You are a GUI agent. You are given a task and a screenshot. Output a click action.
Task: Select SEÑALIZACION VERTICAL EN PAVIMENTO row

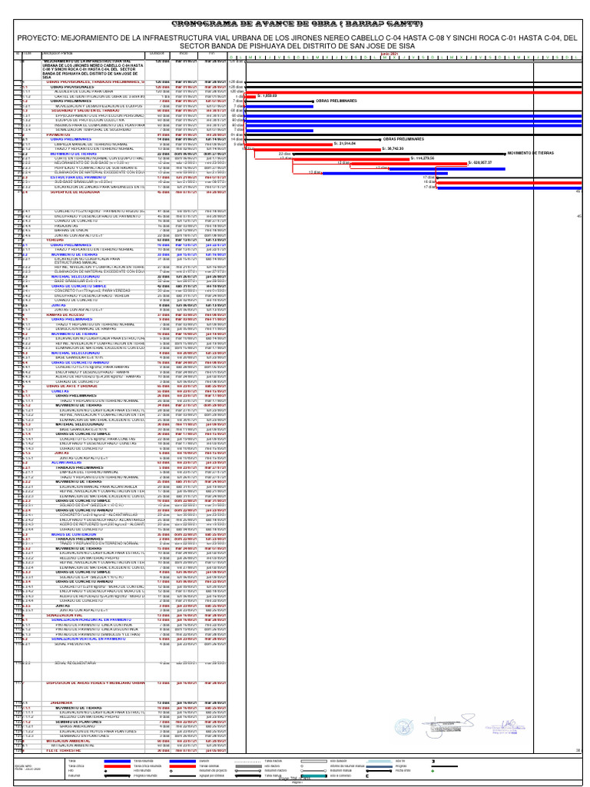pyautogui.click(x=121, y=639)
